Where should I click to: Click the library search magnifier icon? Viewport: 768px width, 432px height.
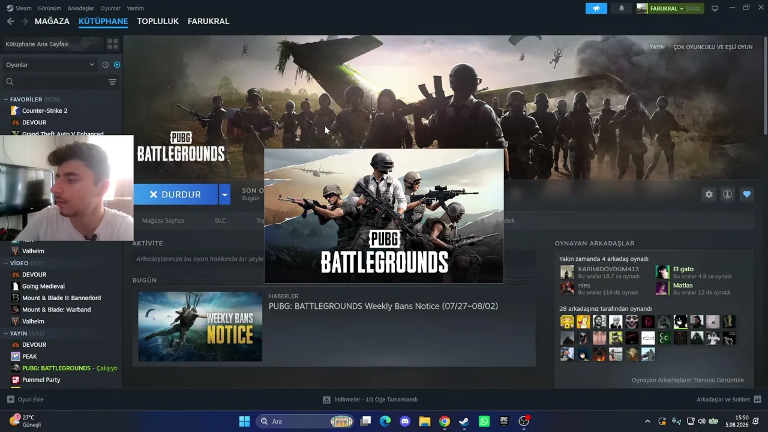[10, 82]
